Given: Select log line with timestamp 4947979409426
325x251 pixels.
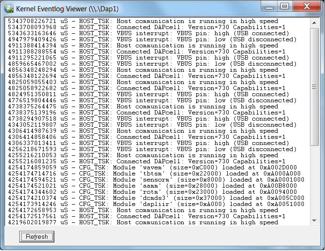Looking at the screenshot, I should click(x=152, y=39).
